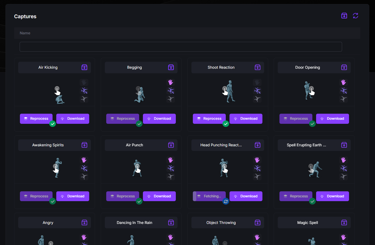Reprocess the Air Punch capture

[123, 196]
